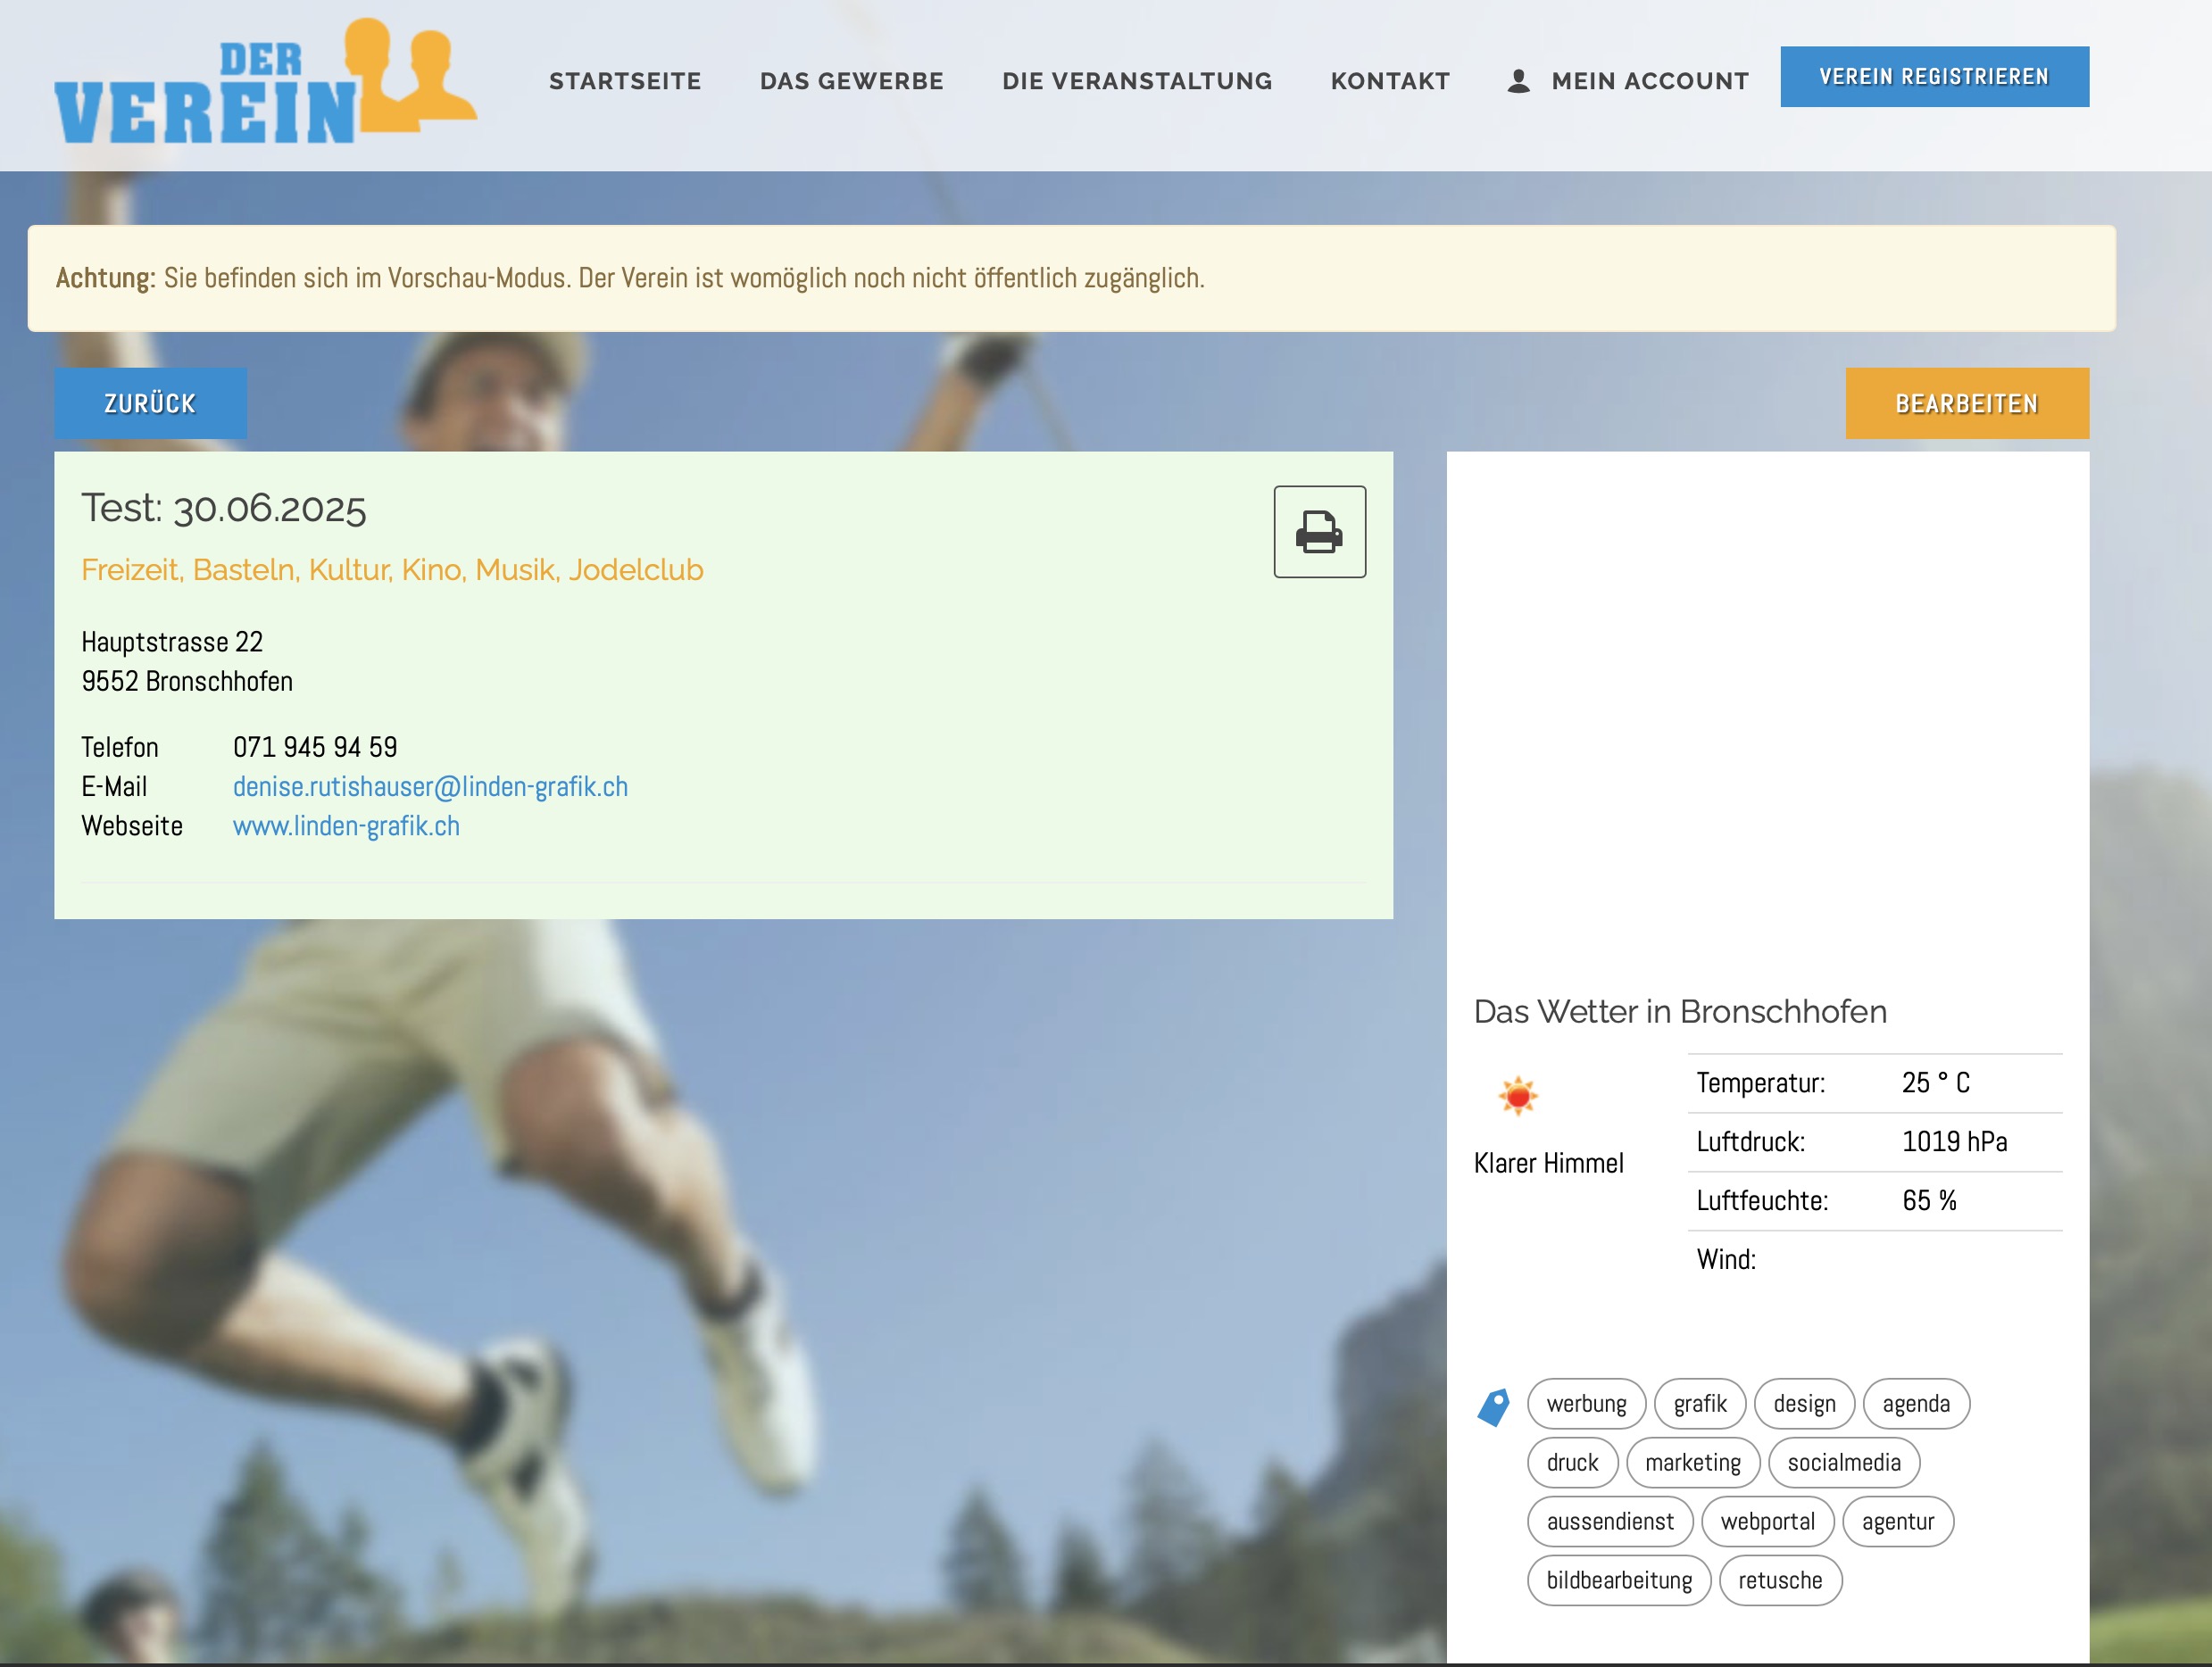
Task: Select the marketing tag
Action: click(1693, 1463)
